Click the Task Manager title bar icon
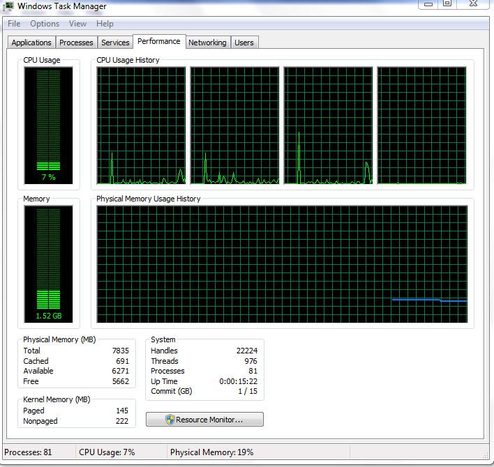This screenshot has height=467, width=494. 8,6
